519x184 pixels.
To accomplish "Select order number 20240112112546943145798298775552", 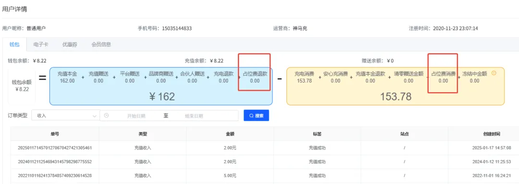I will (55, 162).
